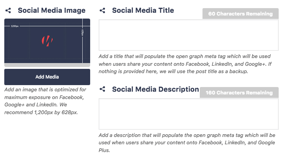The image size is (288, 159).
Task: Click share icon beside Social Media Image
Action: [8, 11]
